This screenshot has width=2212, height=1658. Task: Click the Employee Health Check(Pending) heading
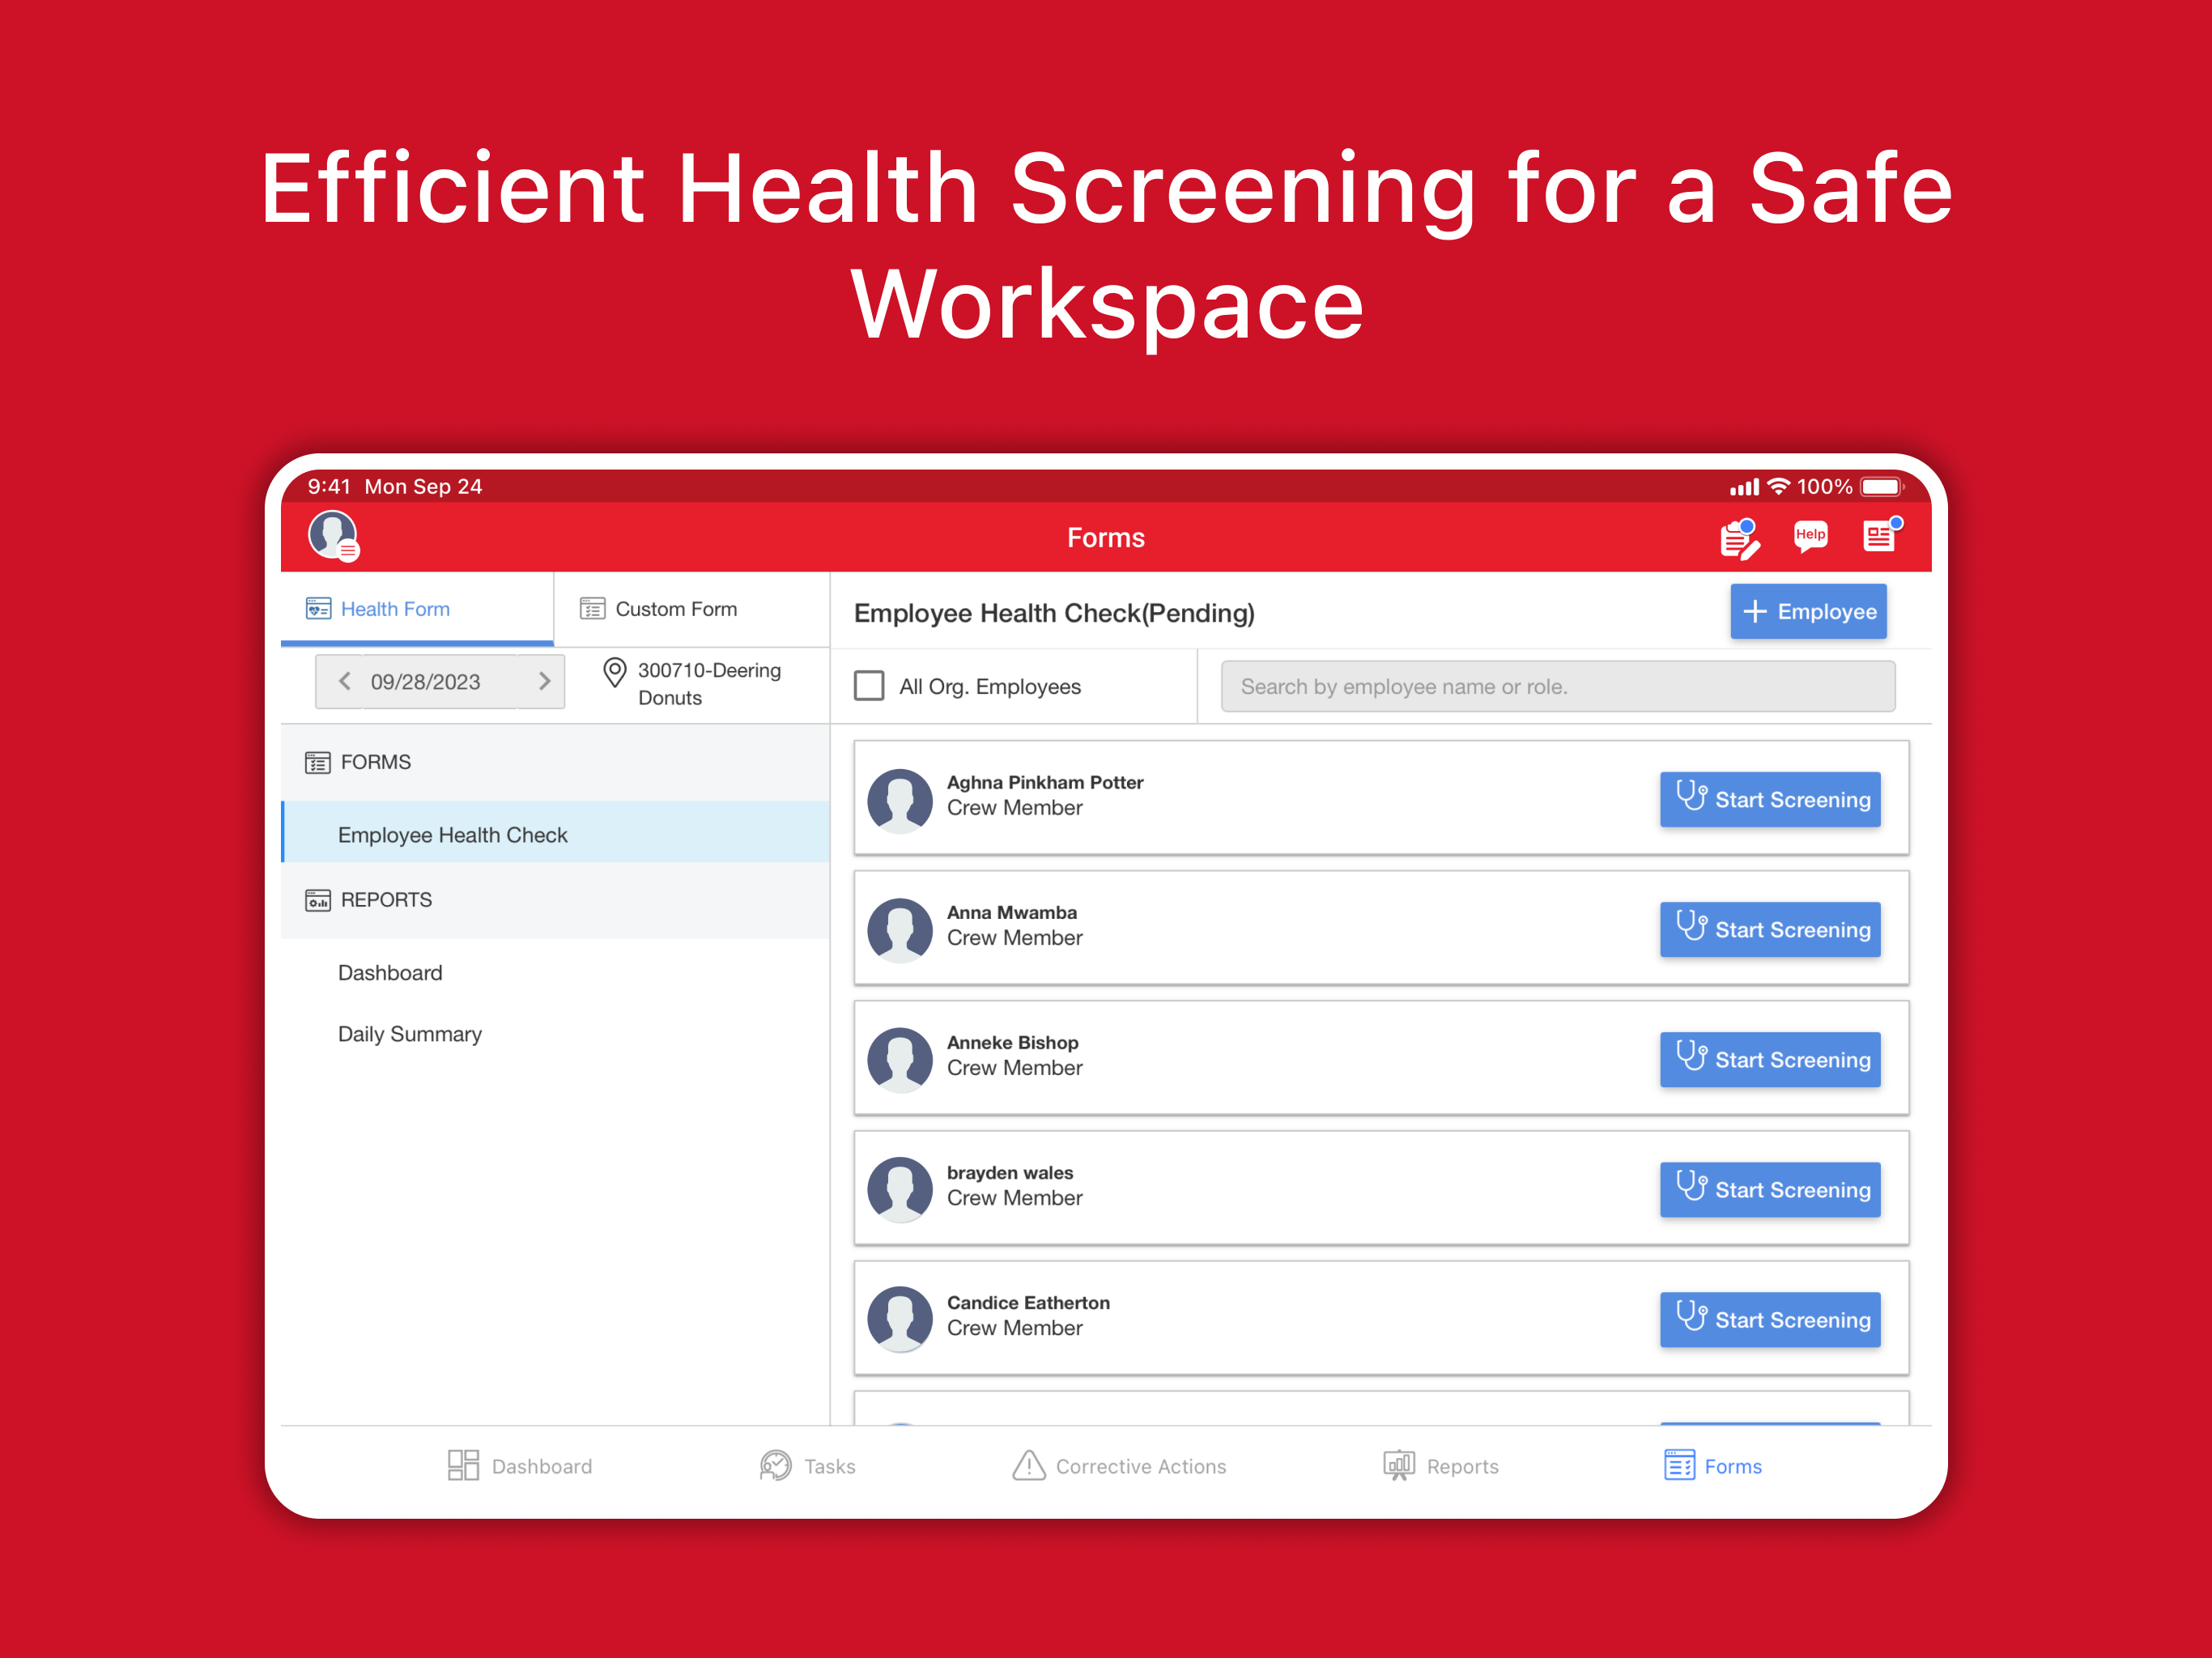coord(1054,613)
